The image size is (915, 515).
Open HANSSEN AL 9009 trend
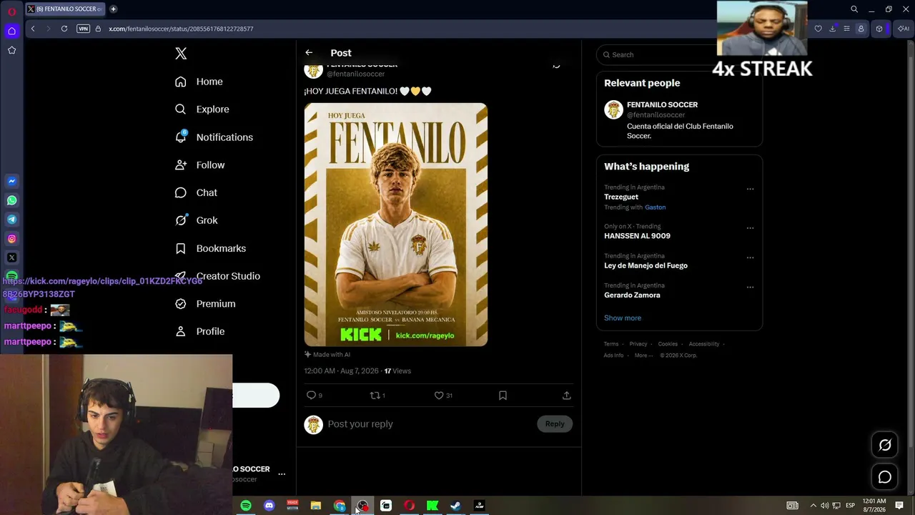coord(637,236)
